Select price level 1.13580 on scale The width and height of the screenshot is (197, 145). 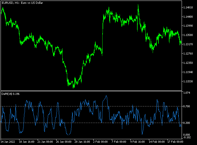click(x=188, y=35)
